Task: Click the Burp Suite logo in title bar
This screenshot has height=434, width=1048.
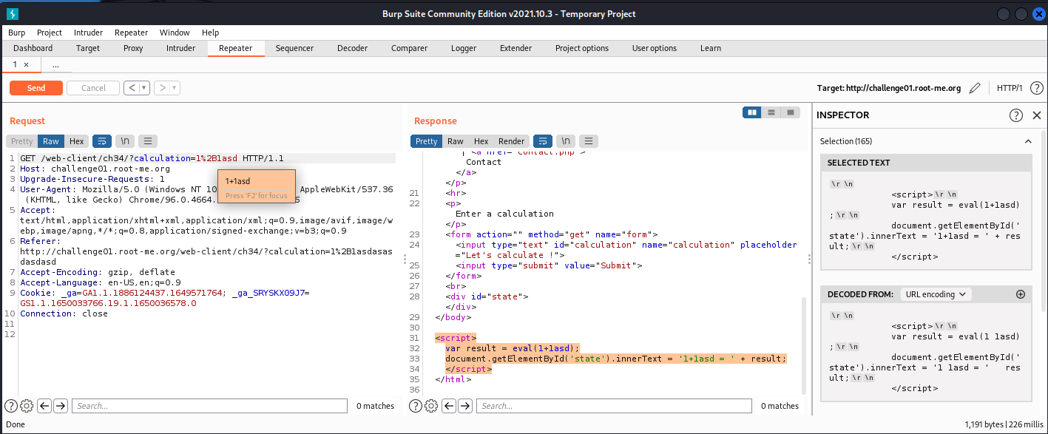Action: [13, 14]
